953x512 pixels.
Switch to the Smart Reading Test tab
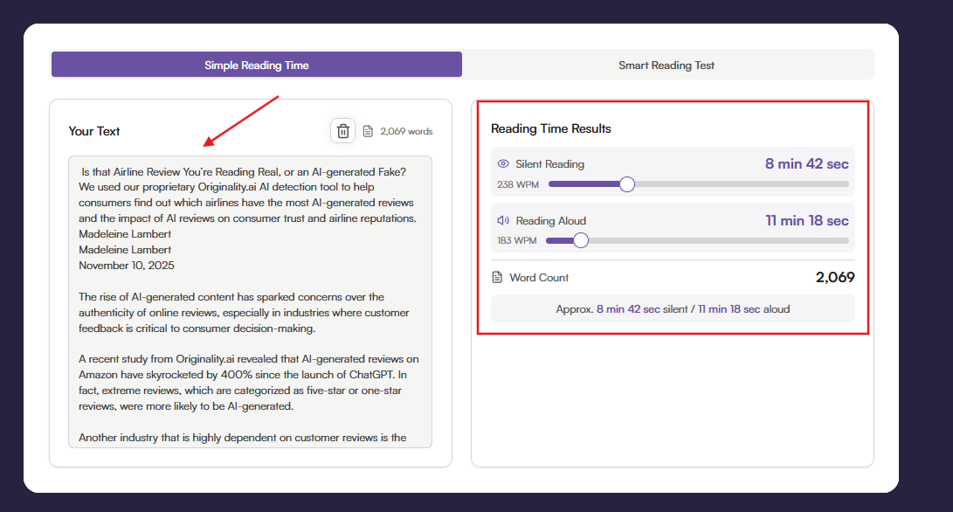click(667, 64)
